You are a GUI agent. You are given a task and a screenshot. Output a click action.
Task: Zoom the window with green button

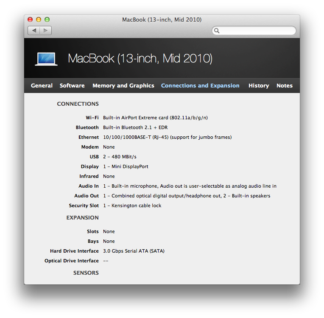47,20
